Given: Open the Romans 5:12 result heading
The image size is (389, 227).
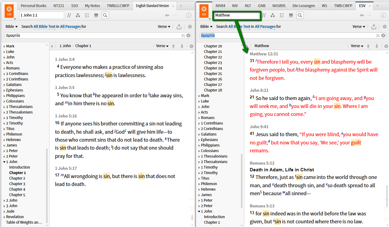Looking at the screenshot, I should [262, 163].
